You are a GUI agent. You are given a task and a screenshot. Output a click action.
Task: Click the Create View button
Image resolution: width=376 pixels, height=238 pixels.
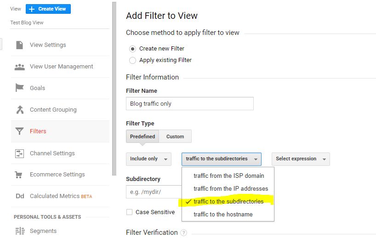click(x=48, y=9)
